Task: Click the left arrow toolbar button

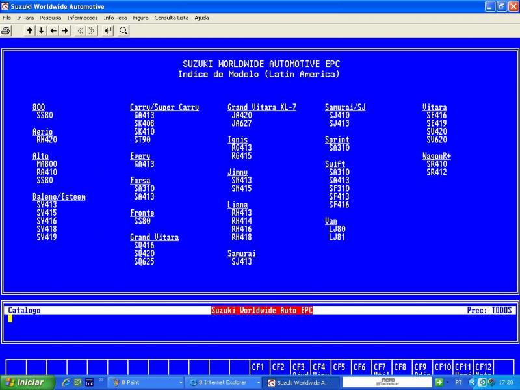Action: 53,31
